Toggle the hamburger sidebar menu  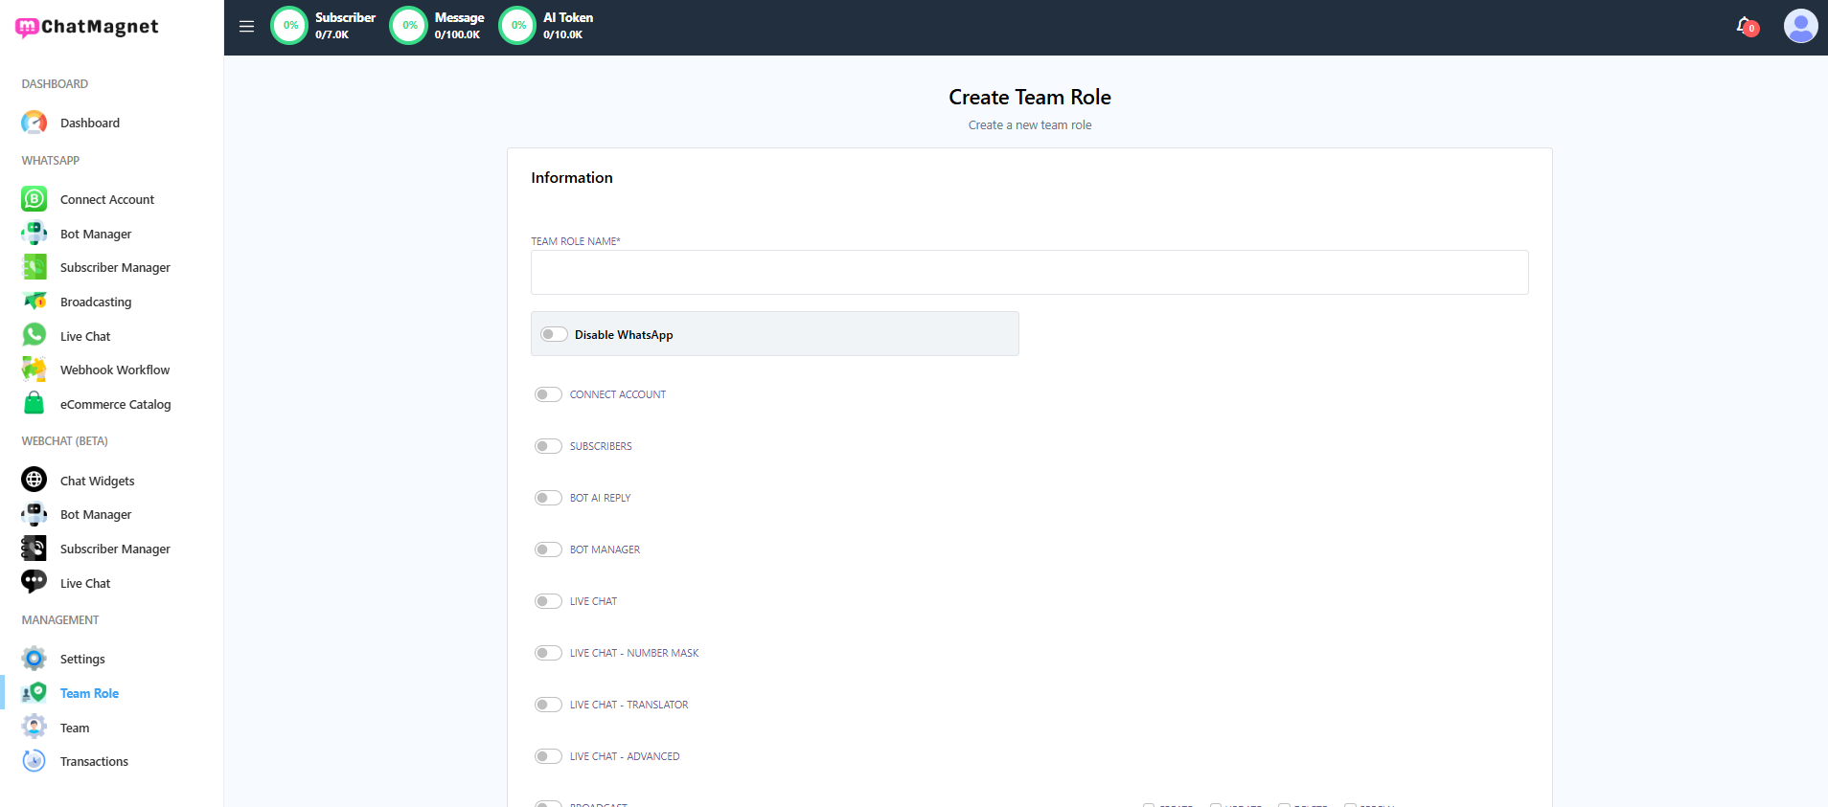click(x=246, y=27)
